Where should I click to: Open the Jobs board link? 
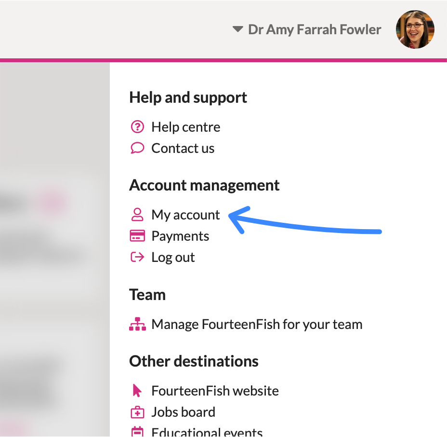tap(184, 412)
